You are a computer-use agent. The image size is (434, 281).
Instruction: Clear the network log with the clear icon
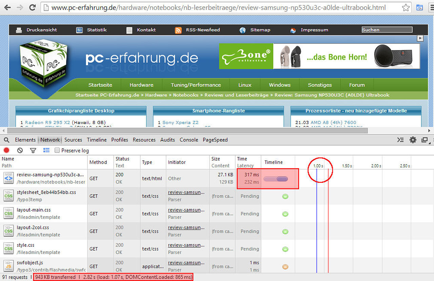(20, 150)
